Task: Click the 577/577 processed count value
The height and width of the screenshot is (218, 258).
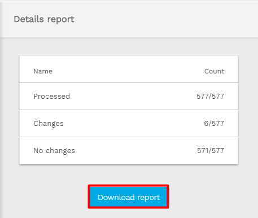Action: point(210,97)
